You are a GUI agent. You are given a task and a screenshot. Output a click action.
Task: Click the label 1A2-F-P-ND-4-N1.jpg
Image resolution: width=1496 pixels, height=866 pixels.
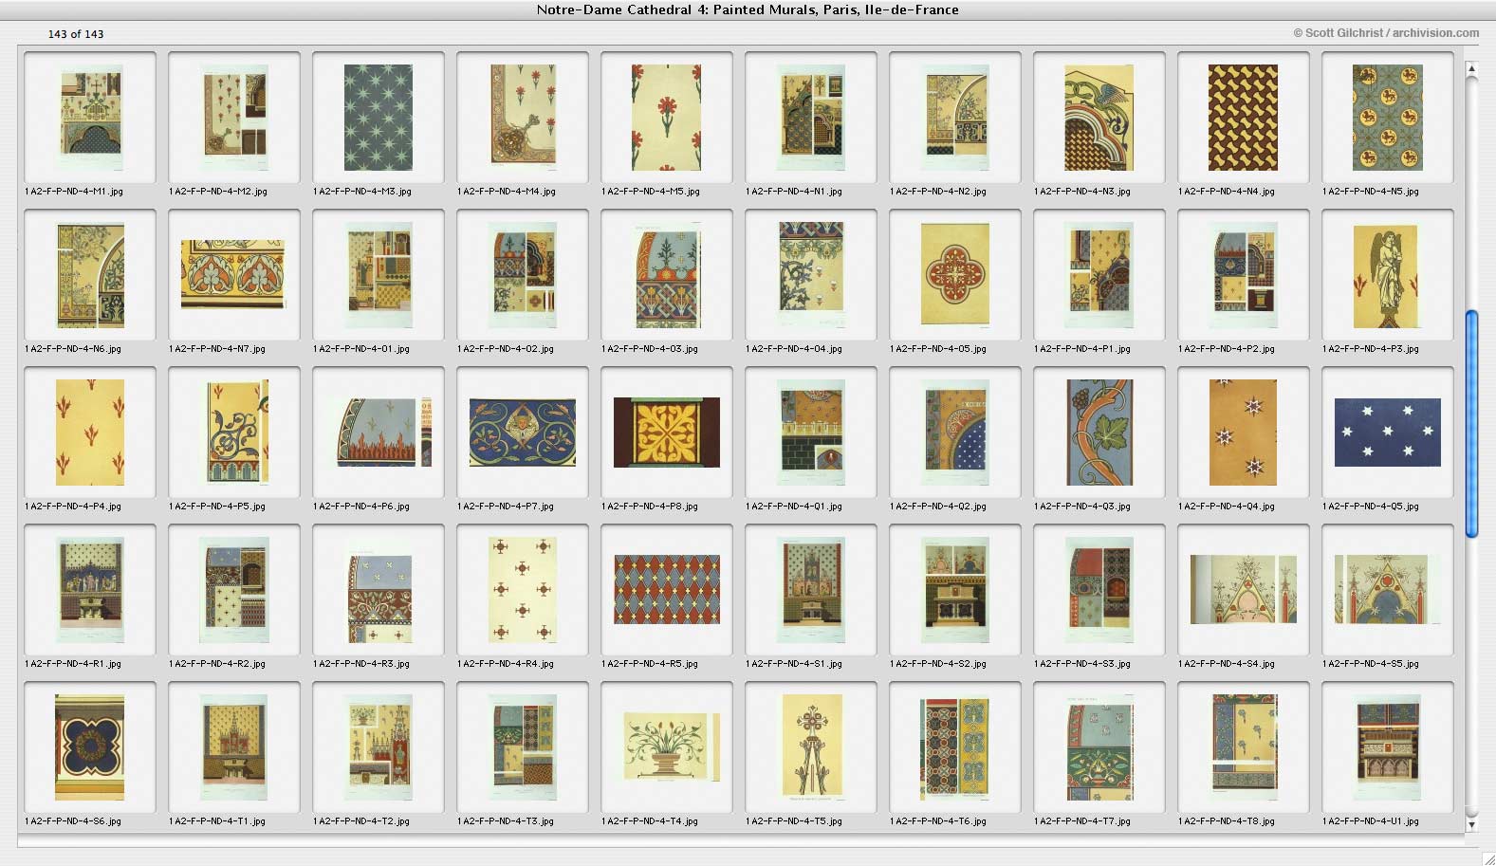[794, 192]
